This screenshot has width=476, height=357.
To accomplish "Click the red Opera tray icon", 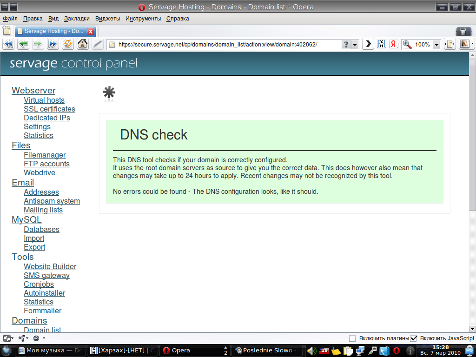I will 397,351.
